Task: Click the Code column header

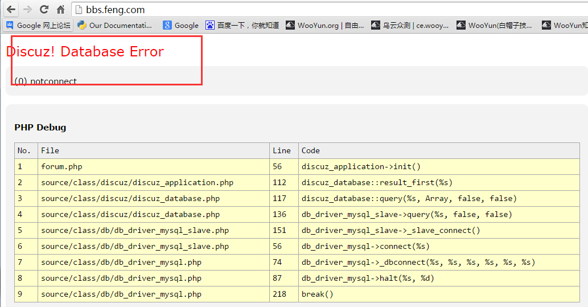Action: tap(439, 150)
